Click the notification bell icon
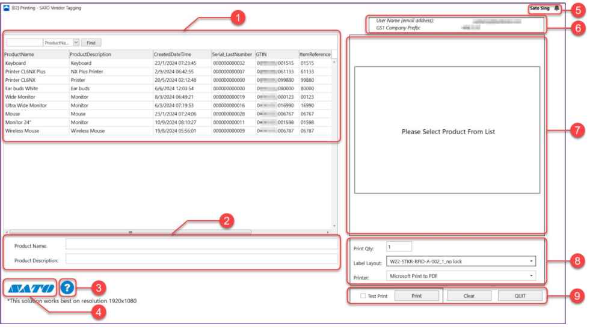Screen dimensions: 590x329 (x=556, y=8)
